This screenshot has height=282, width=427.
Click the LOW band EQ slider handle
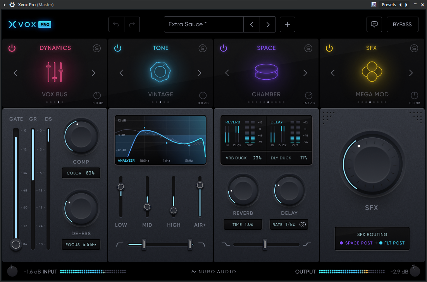[121, 187]
